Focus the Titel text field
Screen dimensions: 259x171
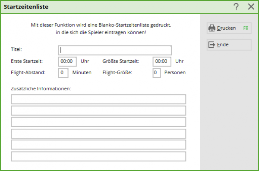tap(115, 50)
